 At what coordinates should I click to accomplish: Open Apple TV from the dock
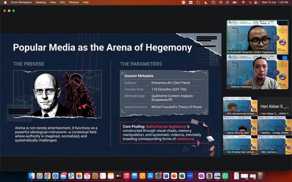click(119, 176)
